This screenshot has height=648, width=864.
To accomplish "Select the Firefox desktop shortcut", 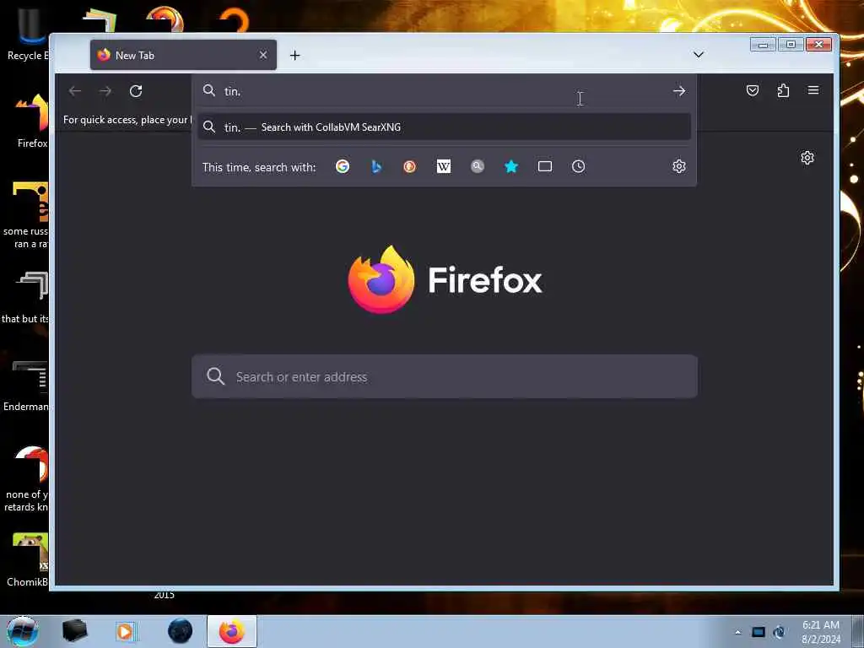I will (31, 121).
